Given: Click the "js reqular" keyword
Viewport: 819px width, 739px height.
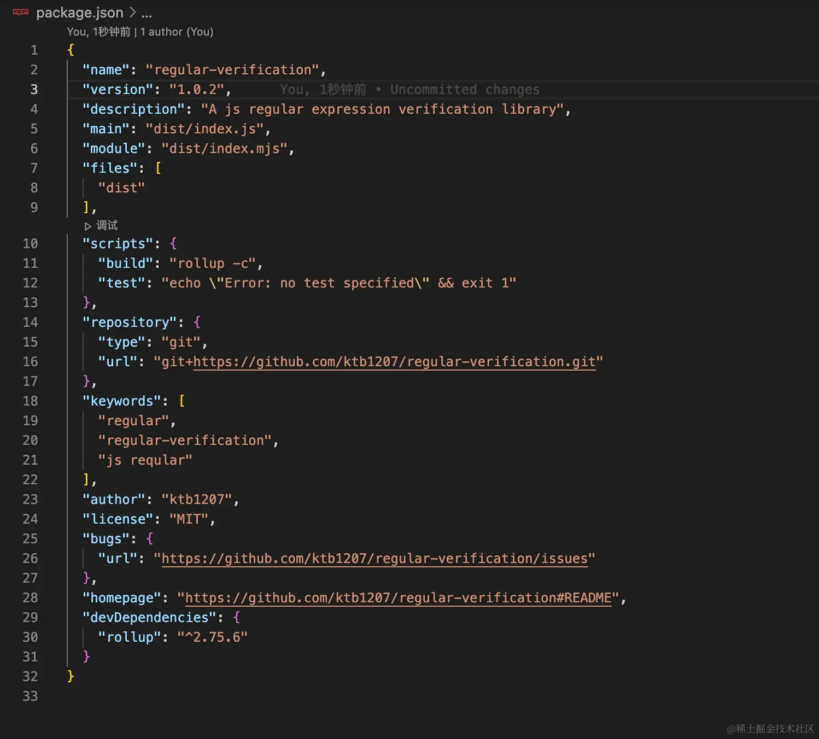Looking at the screenshot, I should (145, 460).
